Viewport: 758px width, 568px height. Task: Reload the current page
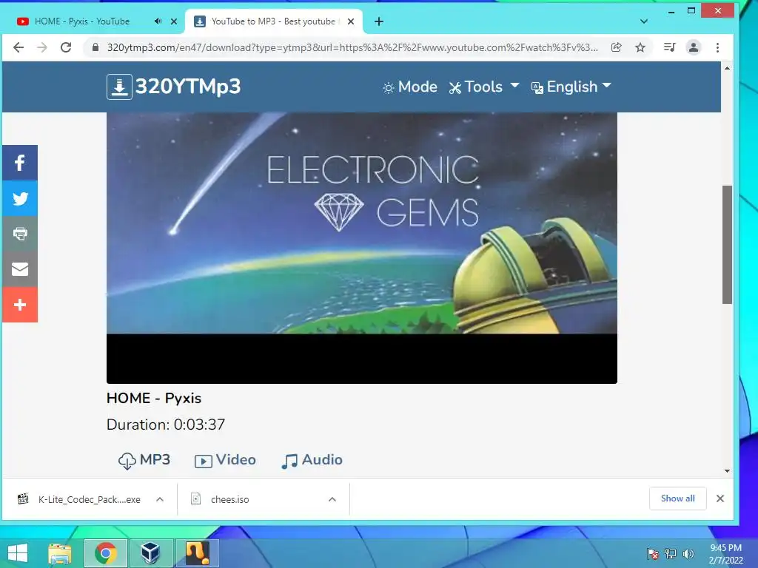coord(66,47)
